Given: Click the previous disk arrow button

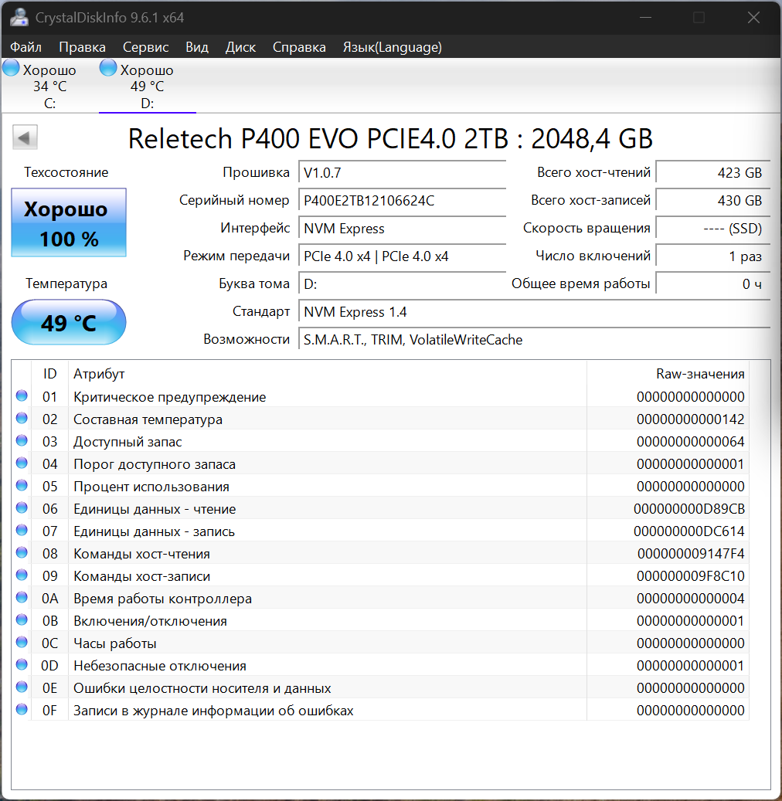Looking at the screenshot, I should point(25,137).
